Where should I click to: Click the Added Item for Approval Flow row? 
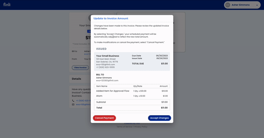pos(132,91)
